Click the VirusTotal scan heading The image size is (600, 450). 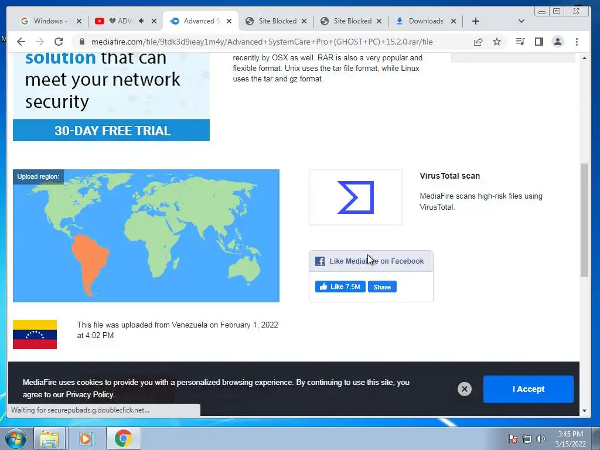449,176
